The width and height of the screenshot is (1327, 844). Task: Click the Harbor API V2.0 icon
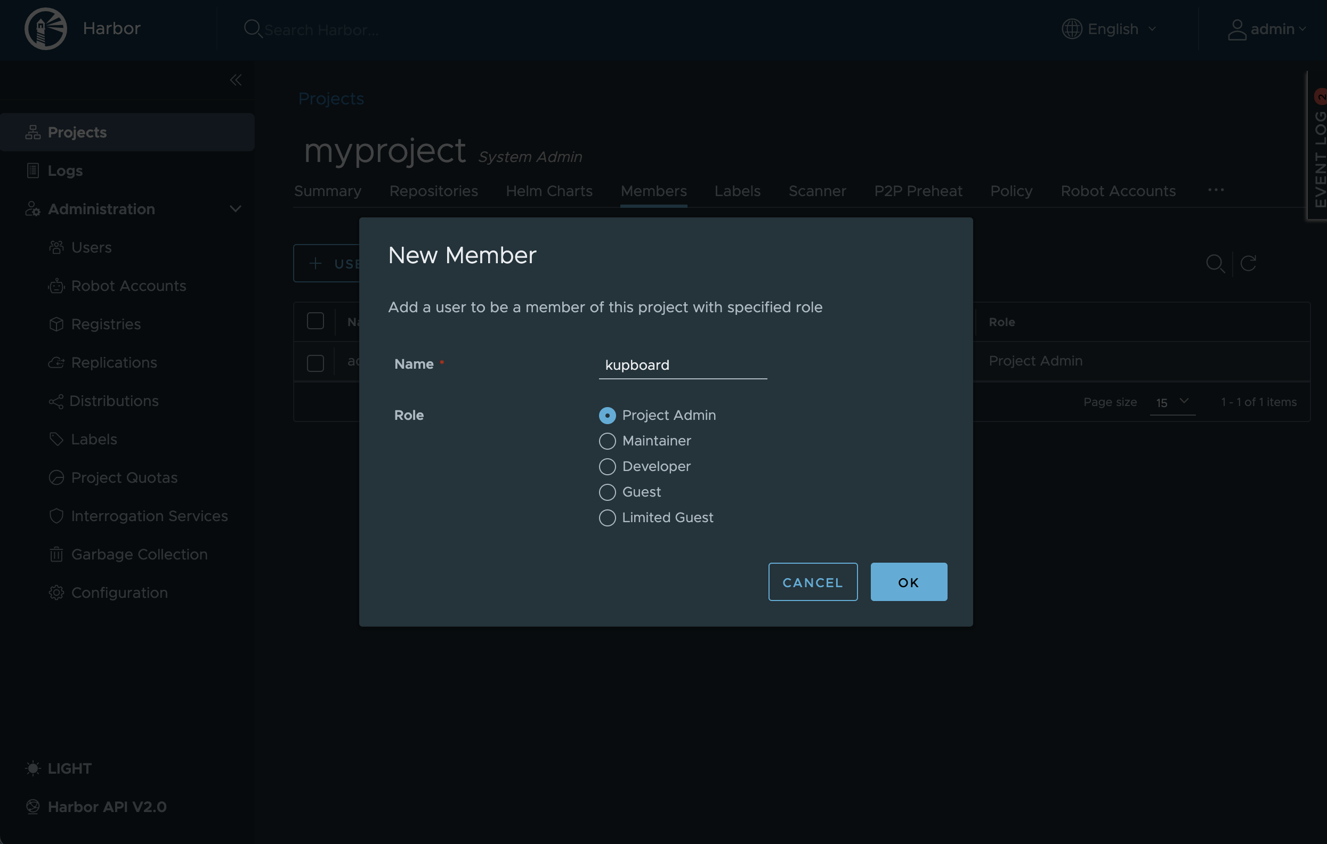33,807
